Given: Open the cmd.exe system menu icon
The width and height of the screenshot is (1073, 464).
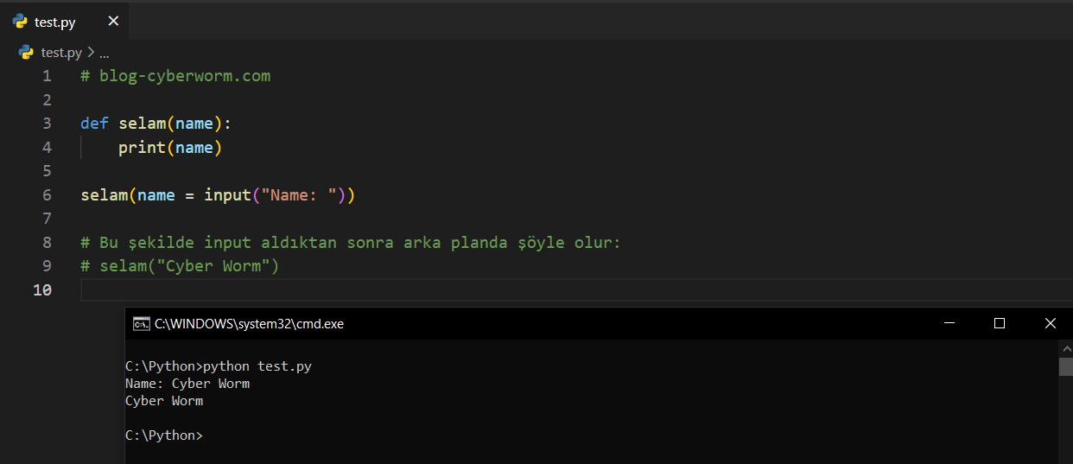Looking at the screenshot, I should click(x=140, y=324).
